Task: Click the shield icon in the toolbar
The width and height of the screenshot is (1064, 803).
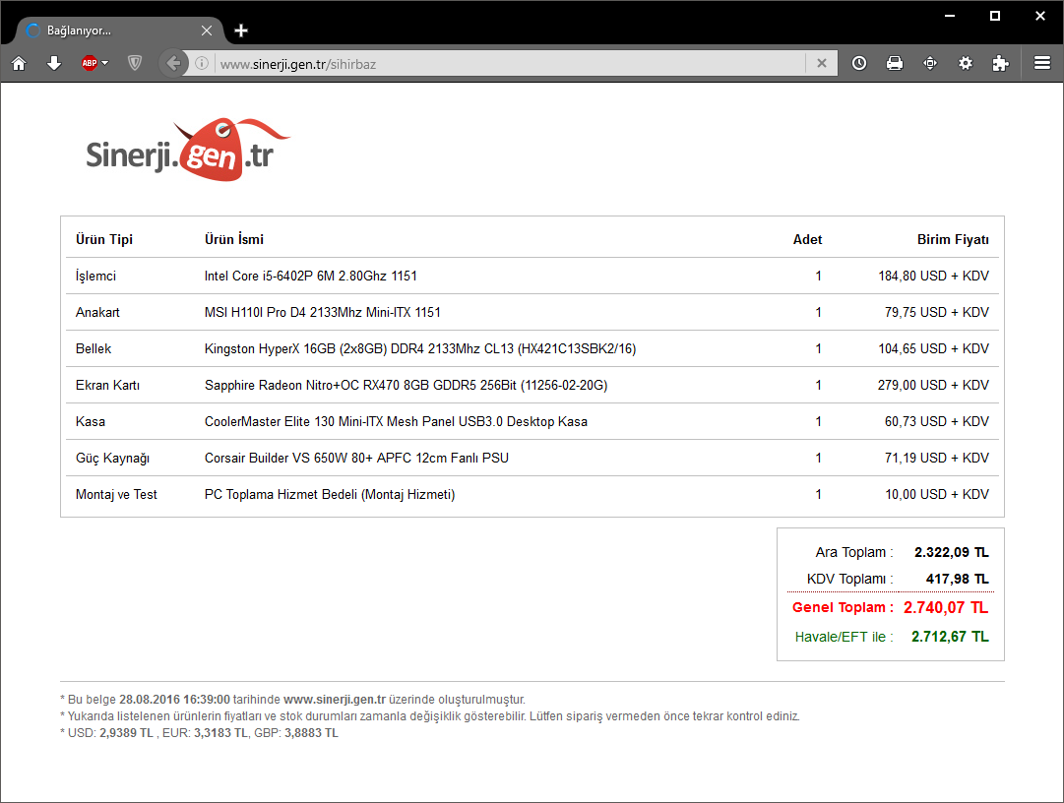Action: [135, 63]
